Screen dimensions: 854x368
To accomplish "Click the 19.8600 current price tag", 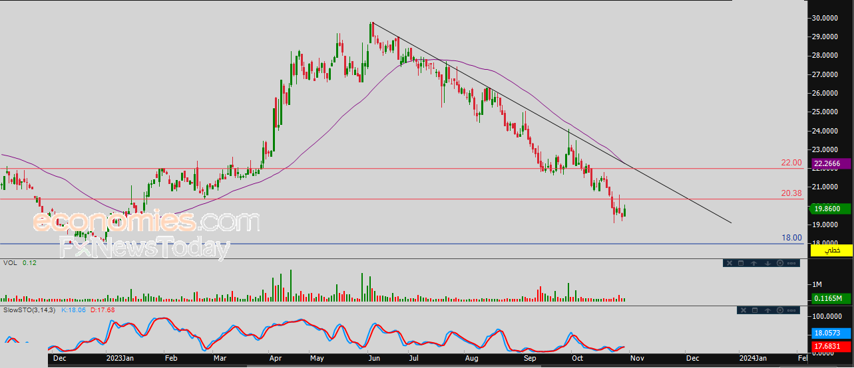I will (x=831, y=209).
